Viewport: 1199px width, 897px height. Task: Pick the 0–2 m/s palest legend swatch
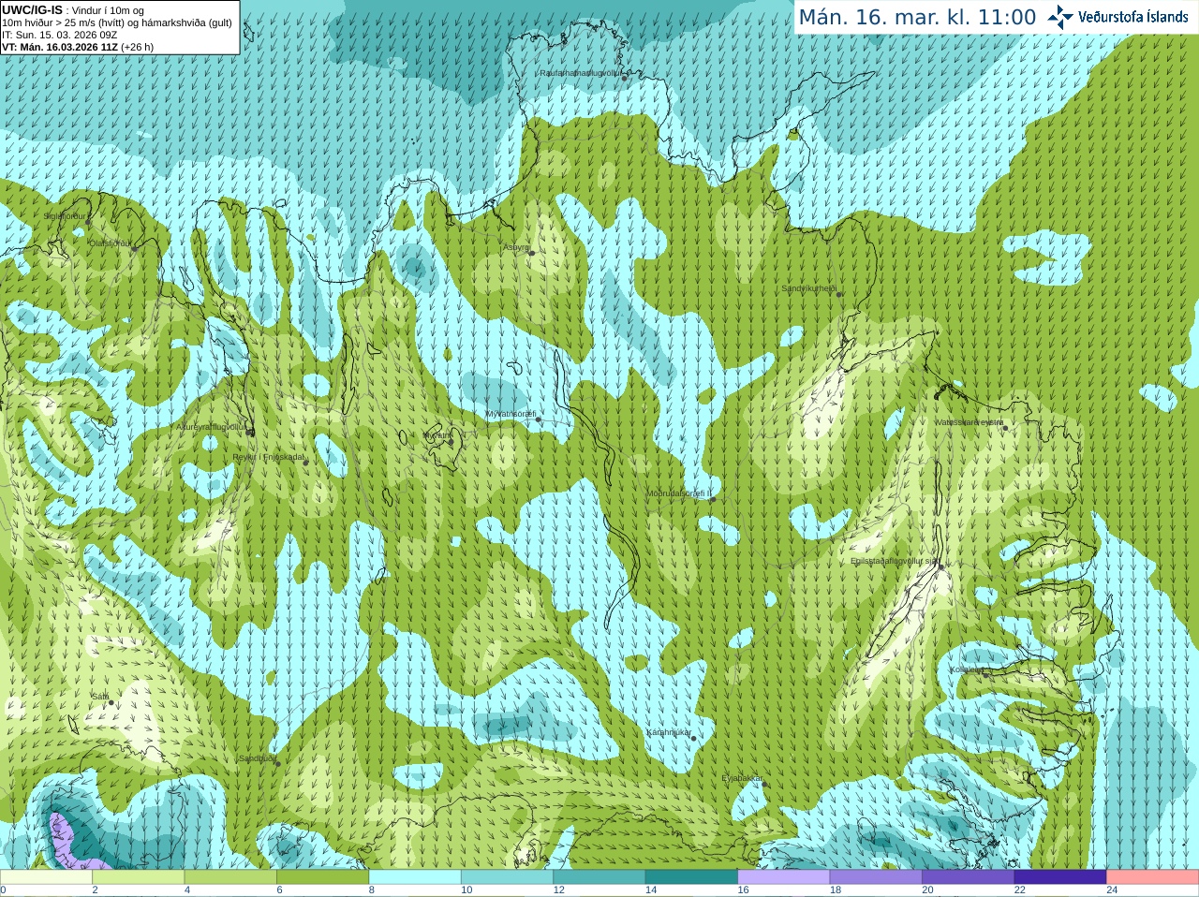coord(46,877)
